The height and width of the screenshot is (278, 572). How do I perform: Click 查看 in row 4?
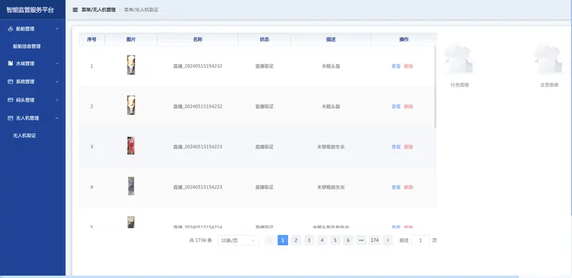click(x=396, y=187)
